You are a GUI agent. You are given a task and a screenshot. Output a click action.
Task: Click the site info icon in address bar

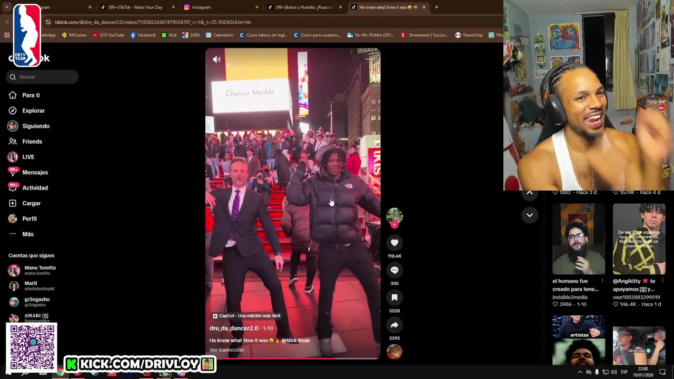[x=48, y=22]
